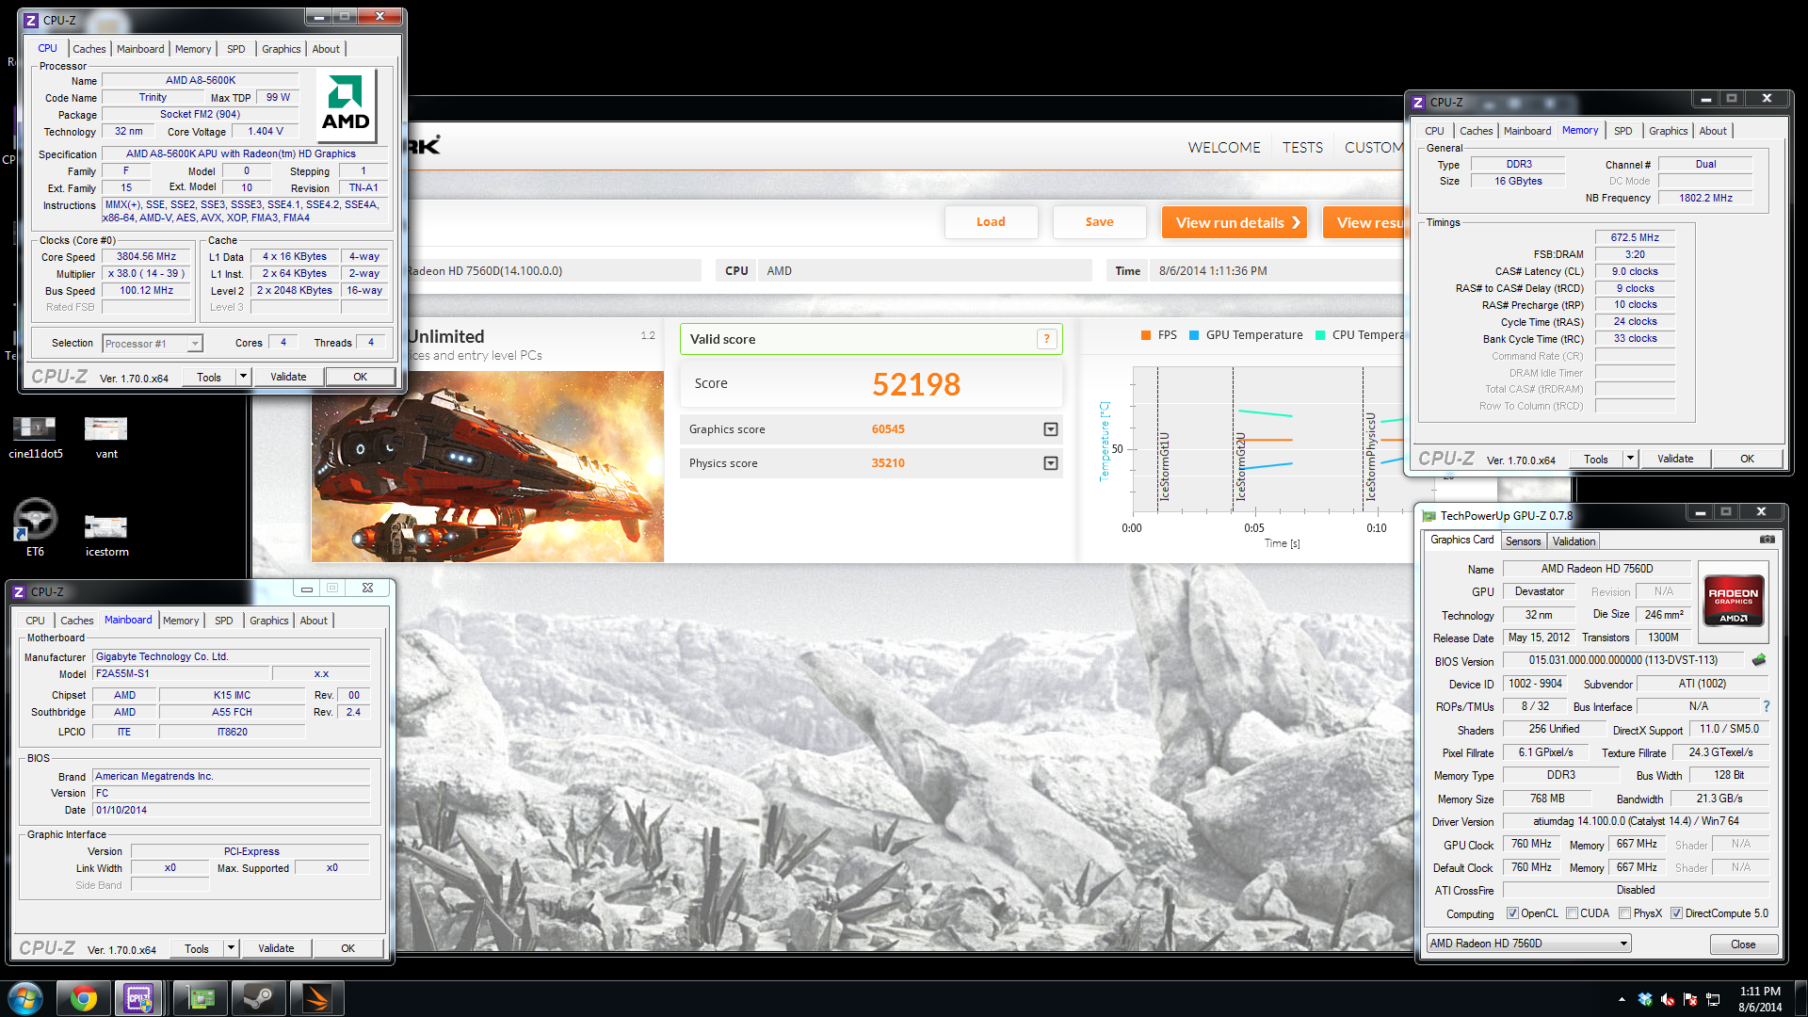The width and height of the screenshot is (1808, 1017).
Task: Click the CPU-Z taskbar icon
Action: coord(139,998)
